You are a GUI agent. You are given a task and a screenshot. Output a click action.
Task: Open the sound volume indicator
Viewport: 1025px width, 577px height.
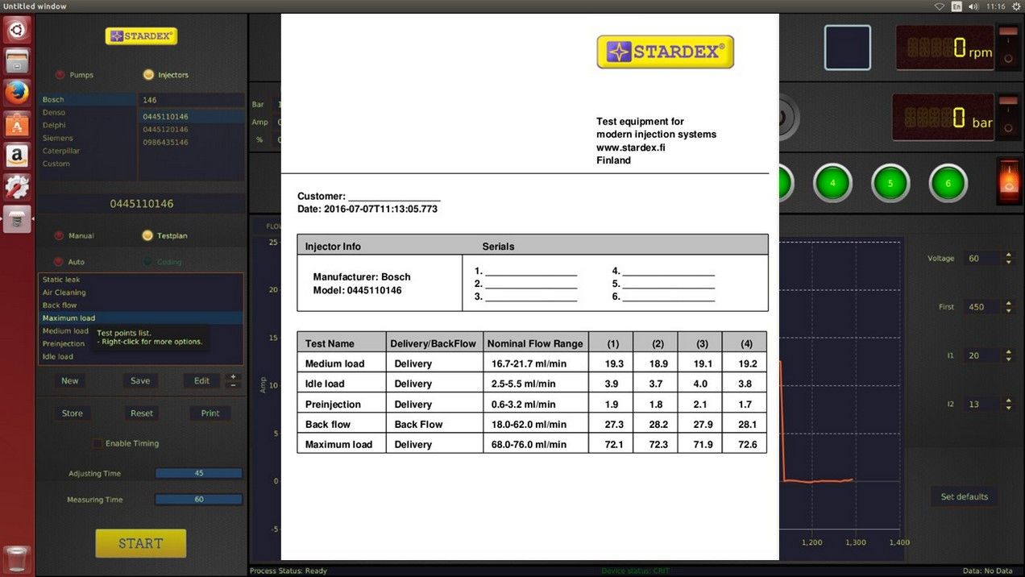coord(973,6)
